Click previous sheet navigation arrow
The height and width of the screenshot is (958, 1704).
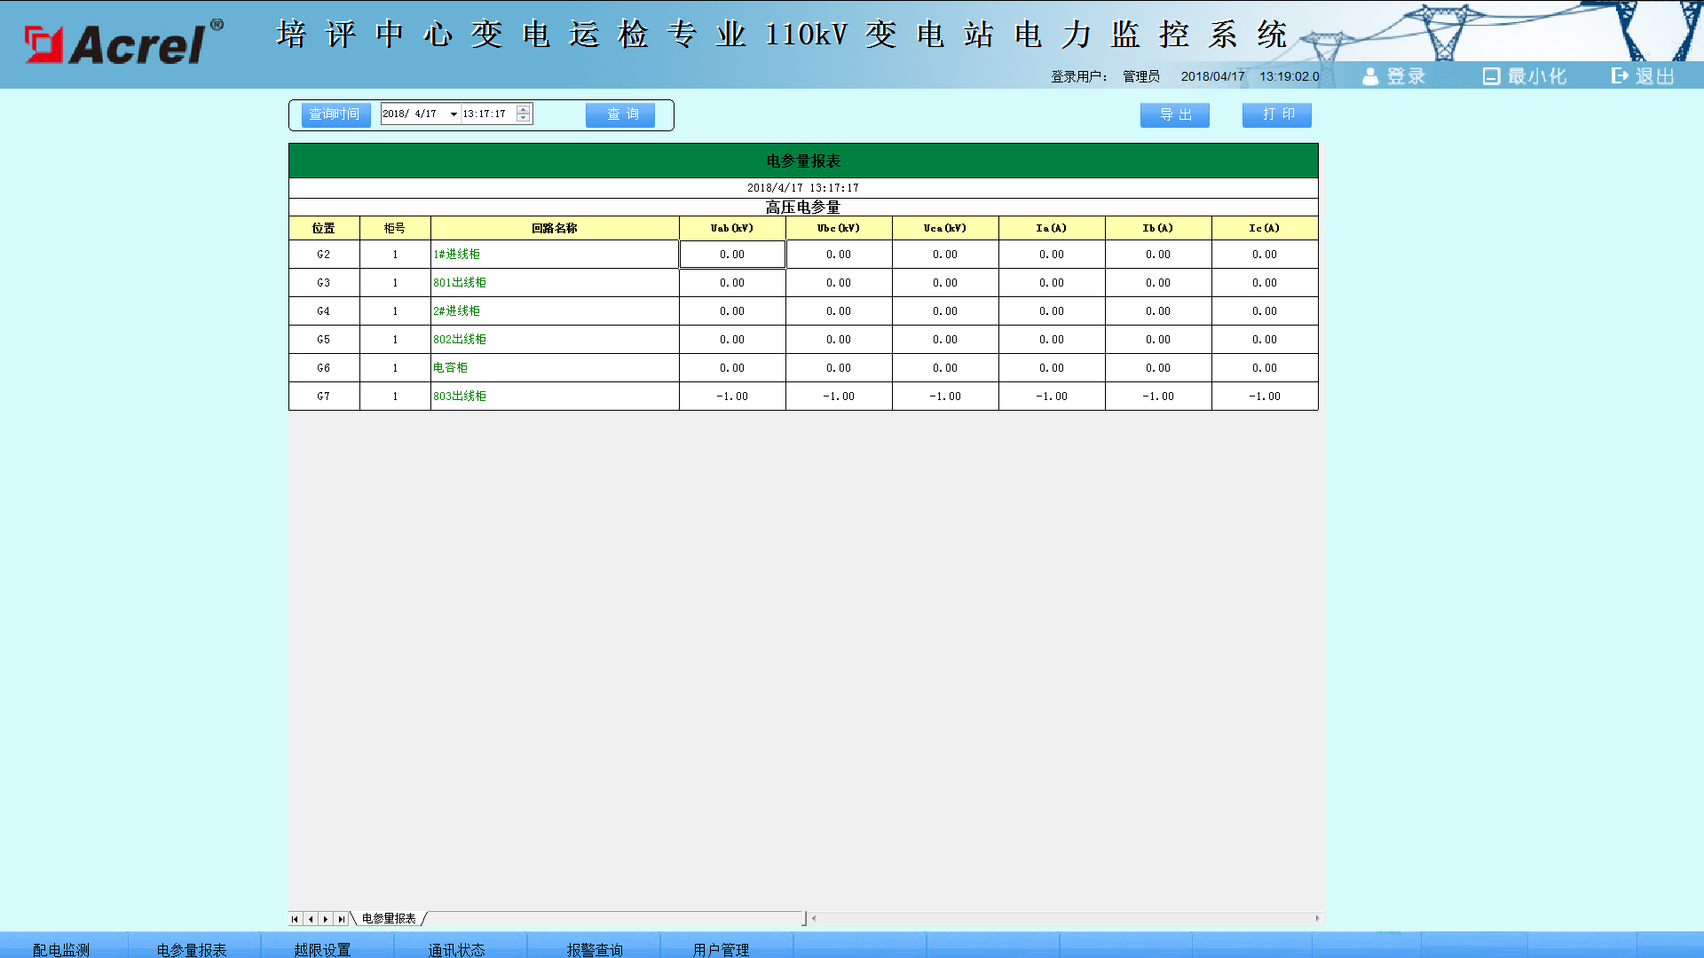click(x=311, y=919)
